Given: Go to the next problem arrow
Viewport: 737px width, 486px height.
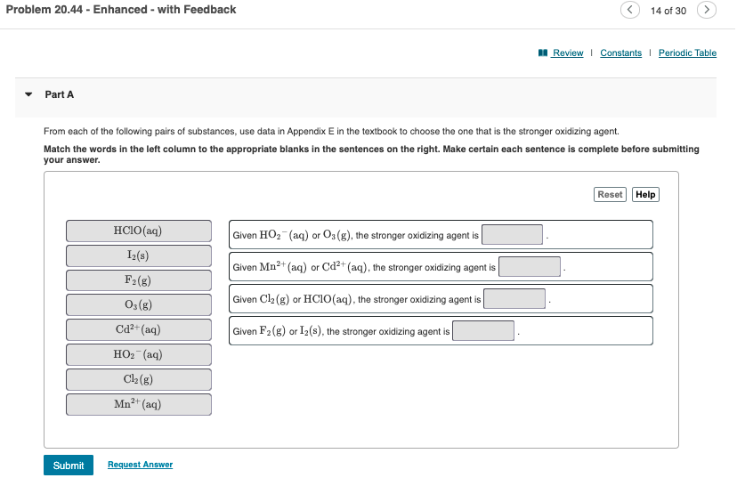Looking at the screenshot, I should coord(707,11).
